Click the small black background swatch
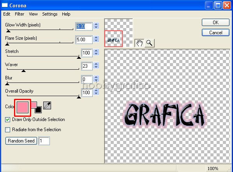This screenshot has height=172, width=233. coord(38,110)
